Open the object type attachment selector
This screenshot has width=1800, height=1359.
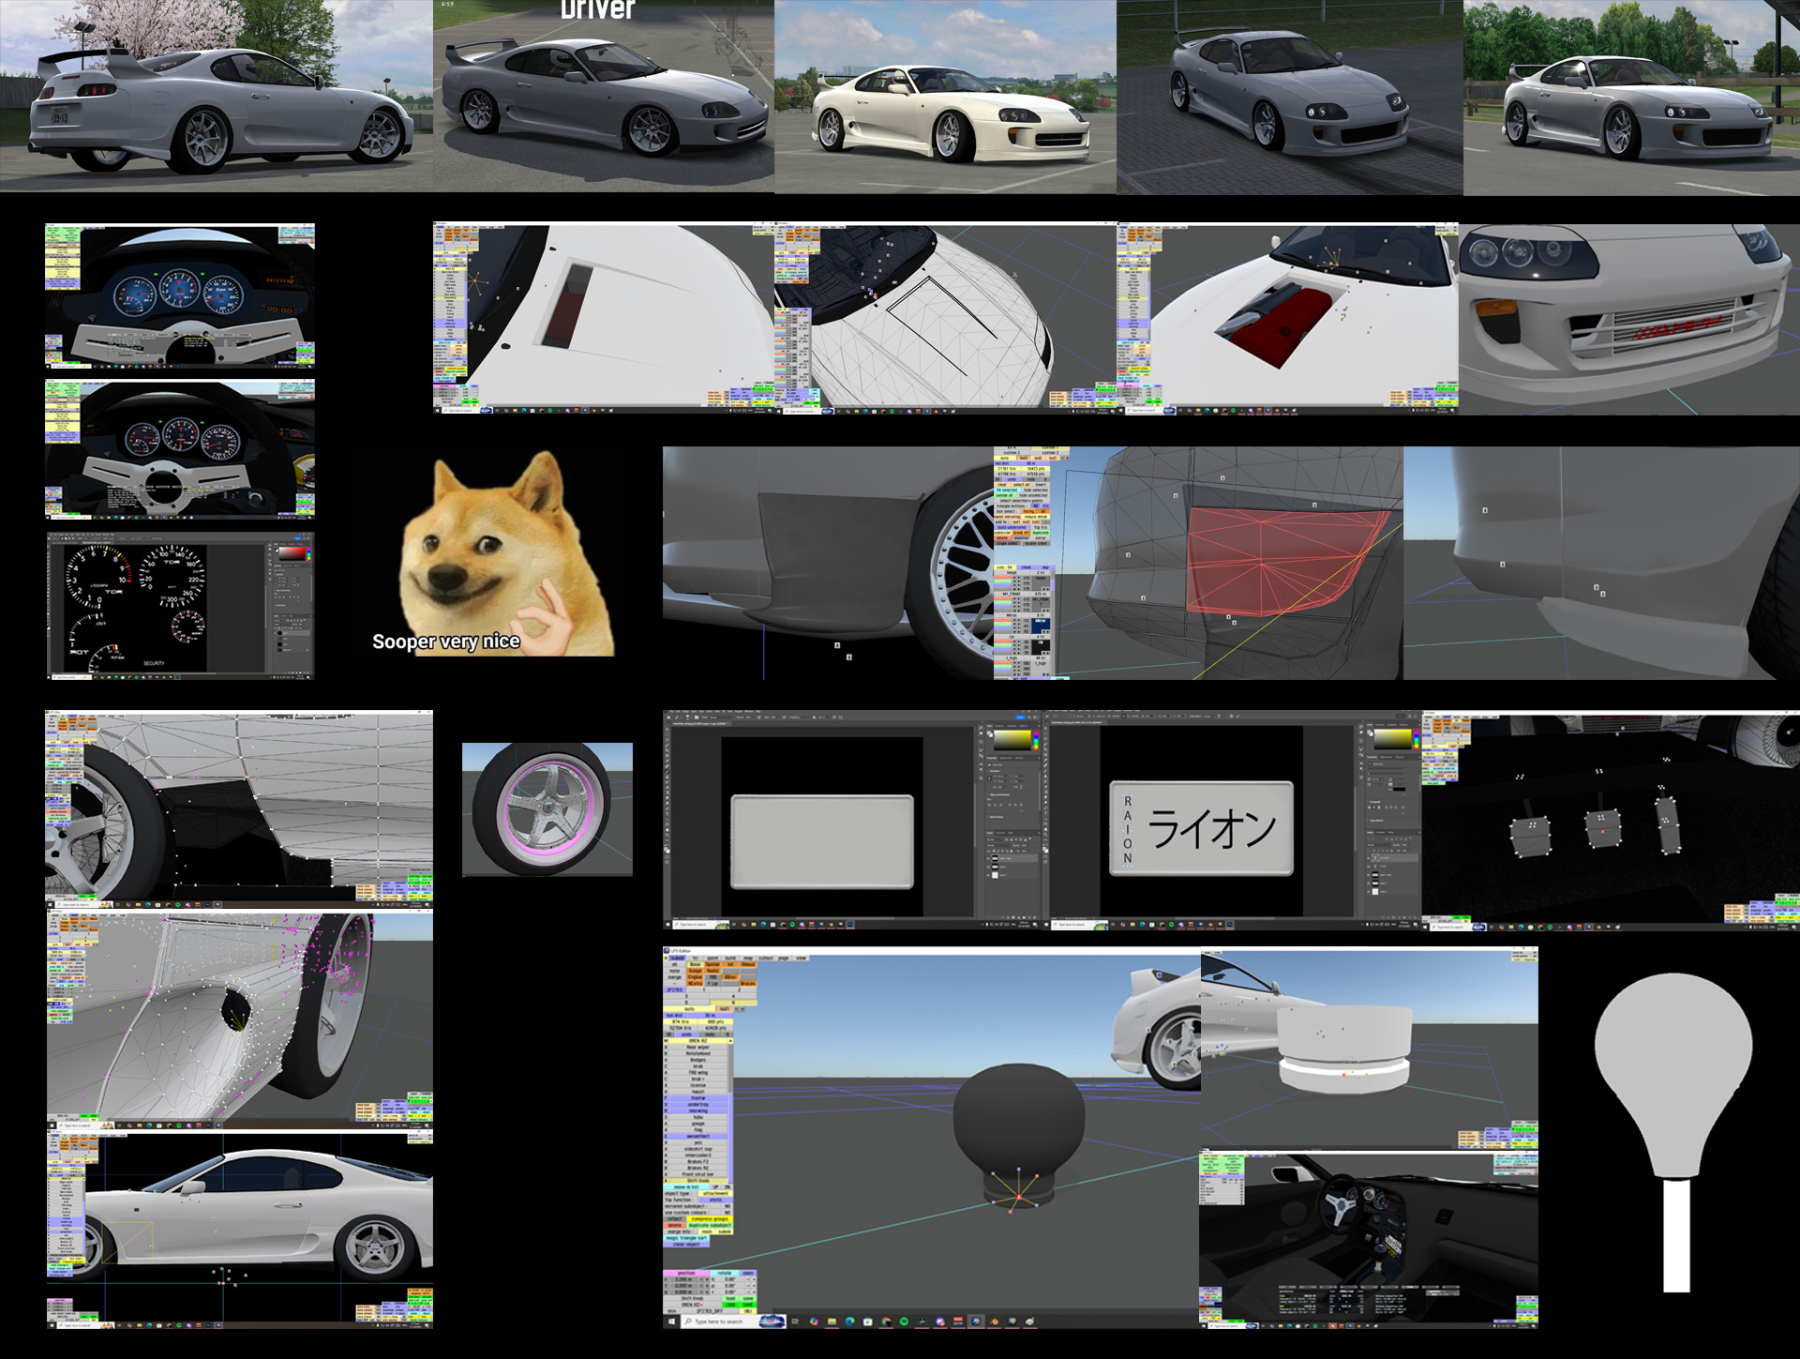coord(715,1193)
